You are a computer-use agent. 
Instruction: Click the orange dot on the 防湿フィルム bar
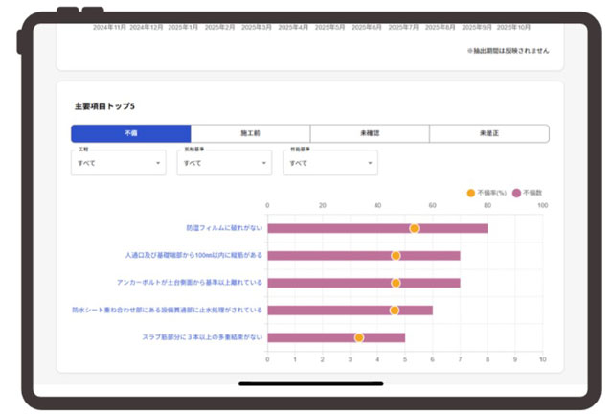(x=414, y=228)
